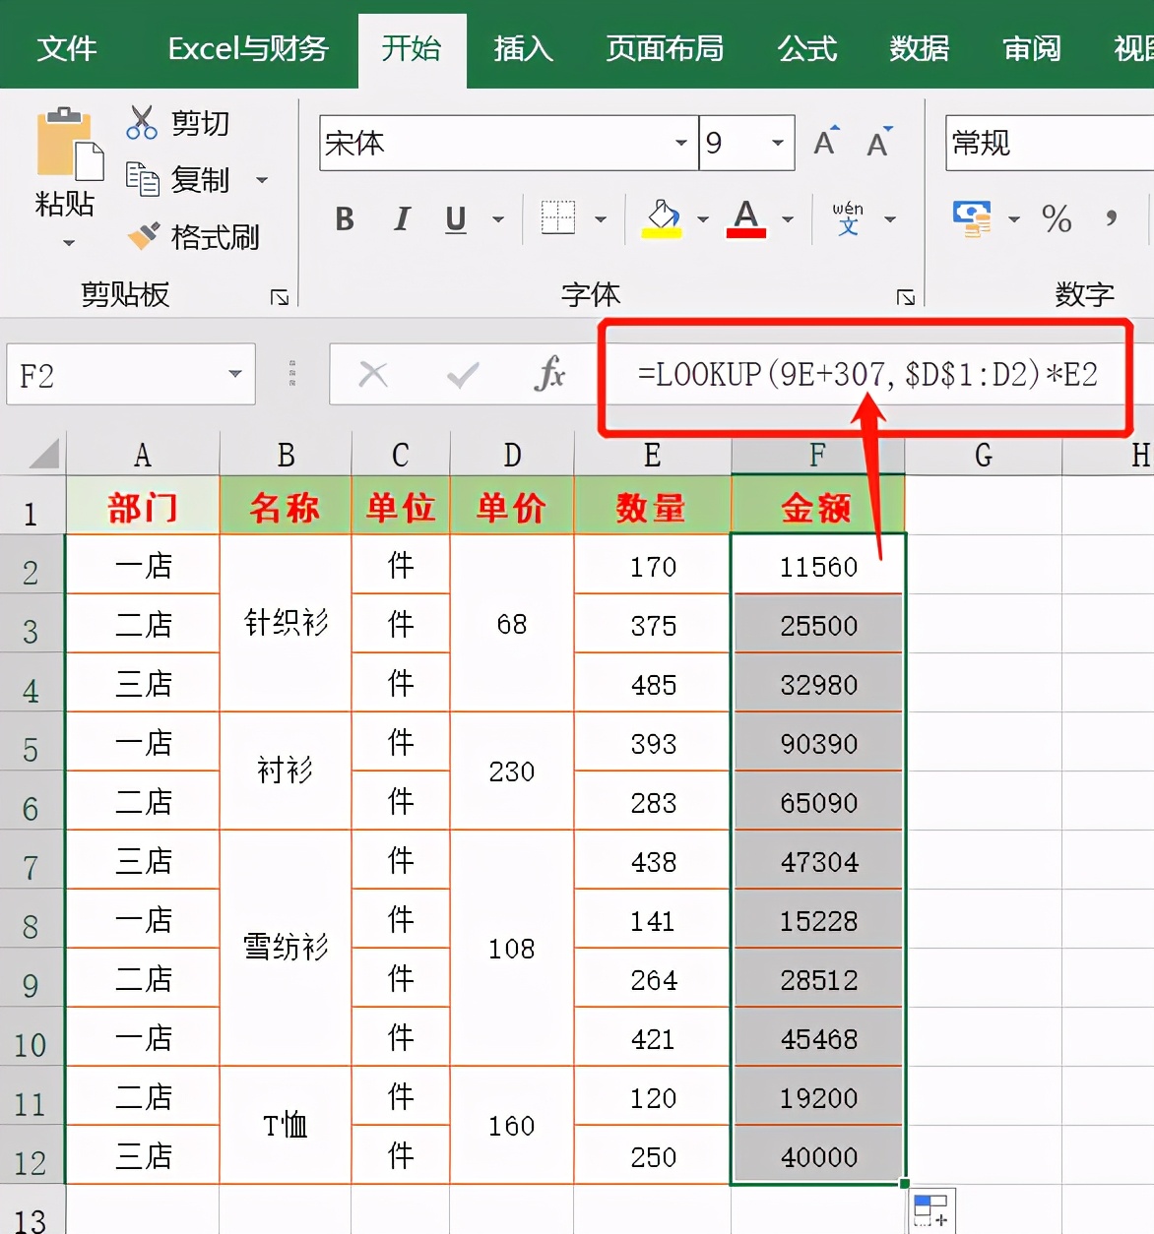Cancel formula entry with the X icon
Image resolution: width=1154 pixels, height=1234 pixels.
pyautogui.click(x=372, y=374)
